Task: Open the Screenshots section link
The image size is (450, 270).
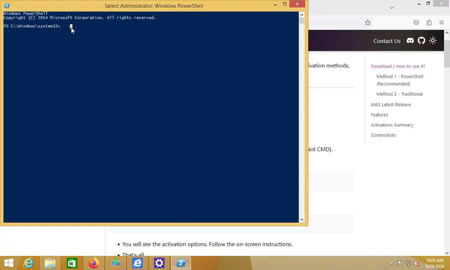Action: pyautogui.click(x=383, y=135)
